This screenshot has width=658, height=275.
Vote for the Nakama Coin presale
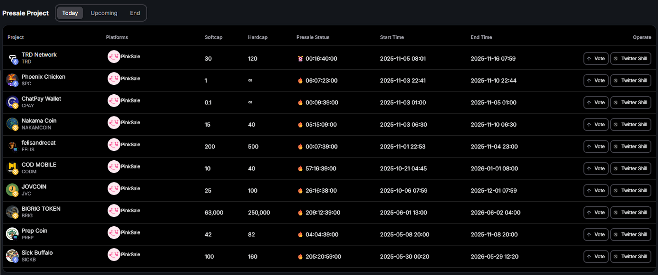click(595, 125)
